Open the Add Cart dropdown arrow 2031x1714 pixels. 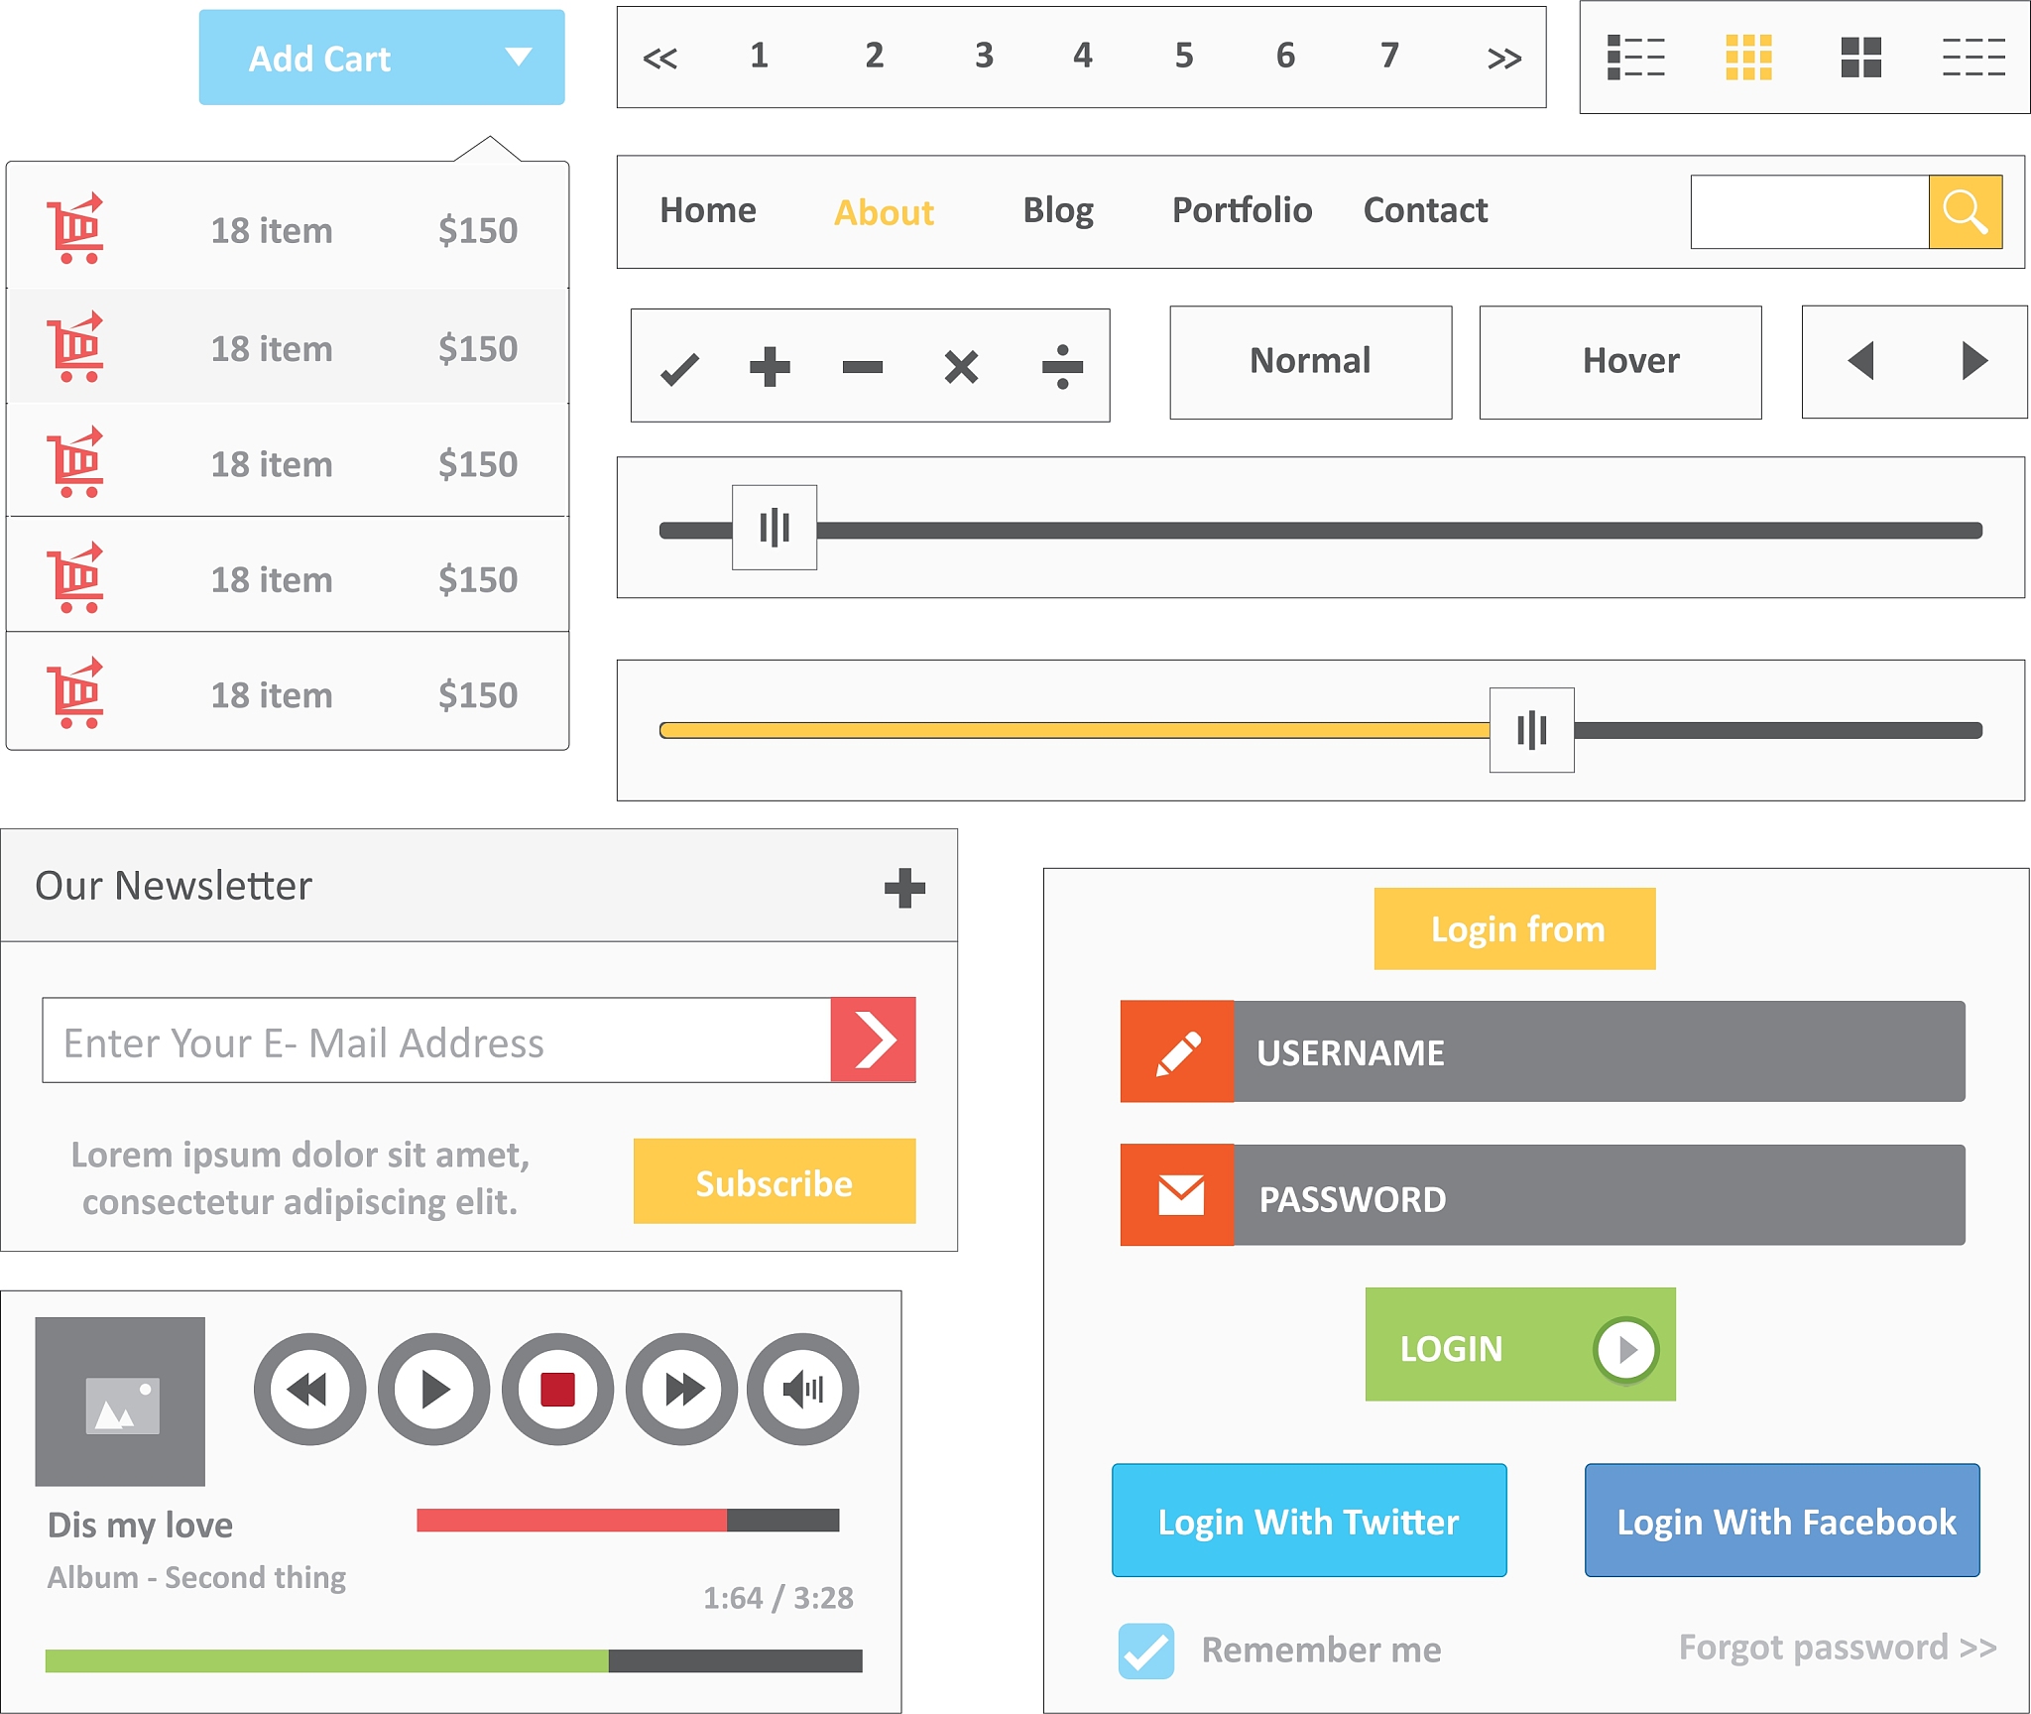pyautogui.click(x=518, y=57)
